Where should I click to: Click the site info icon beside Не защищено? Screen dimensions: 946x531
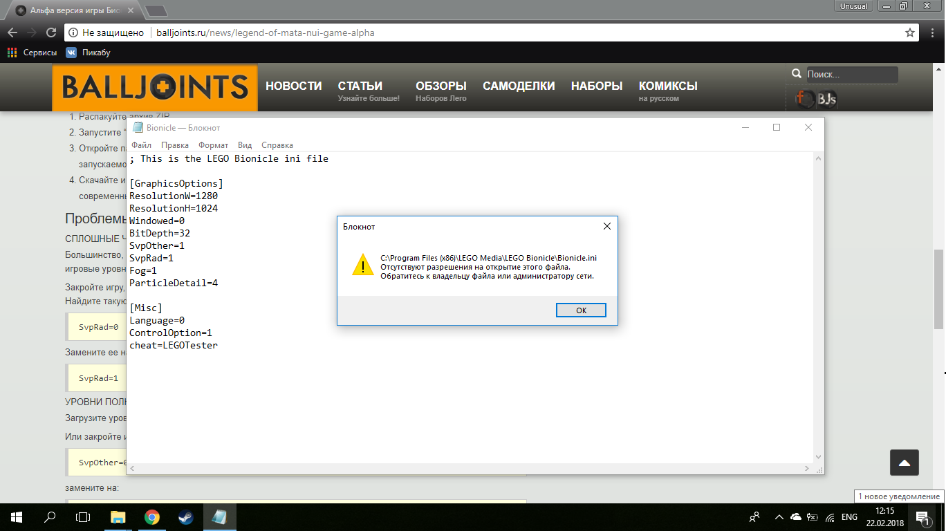click(74, 32)
